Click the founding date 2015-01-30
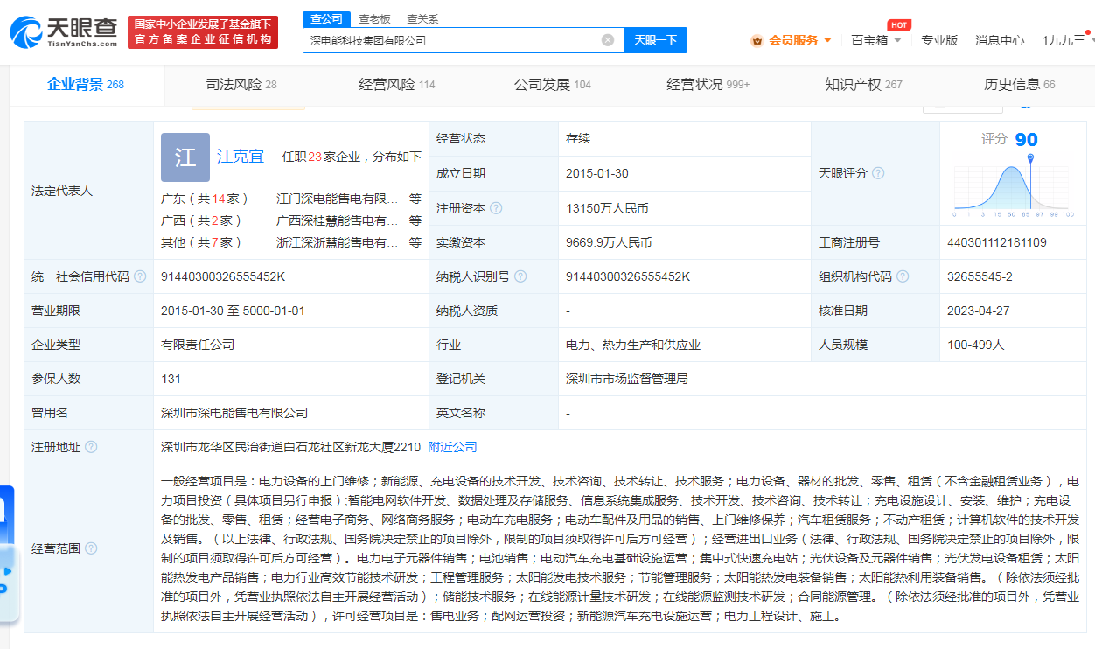The image size is (1095, 649). pos(597,173)
